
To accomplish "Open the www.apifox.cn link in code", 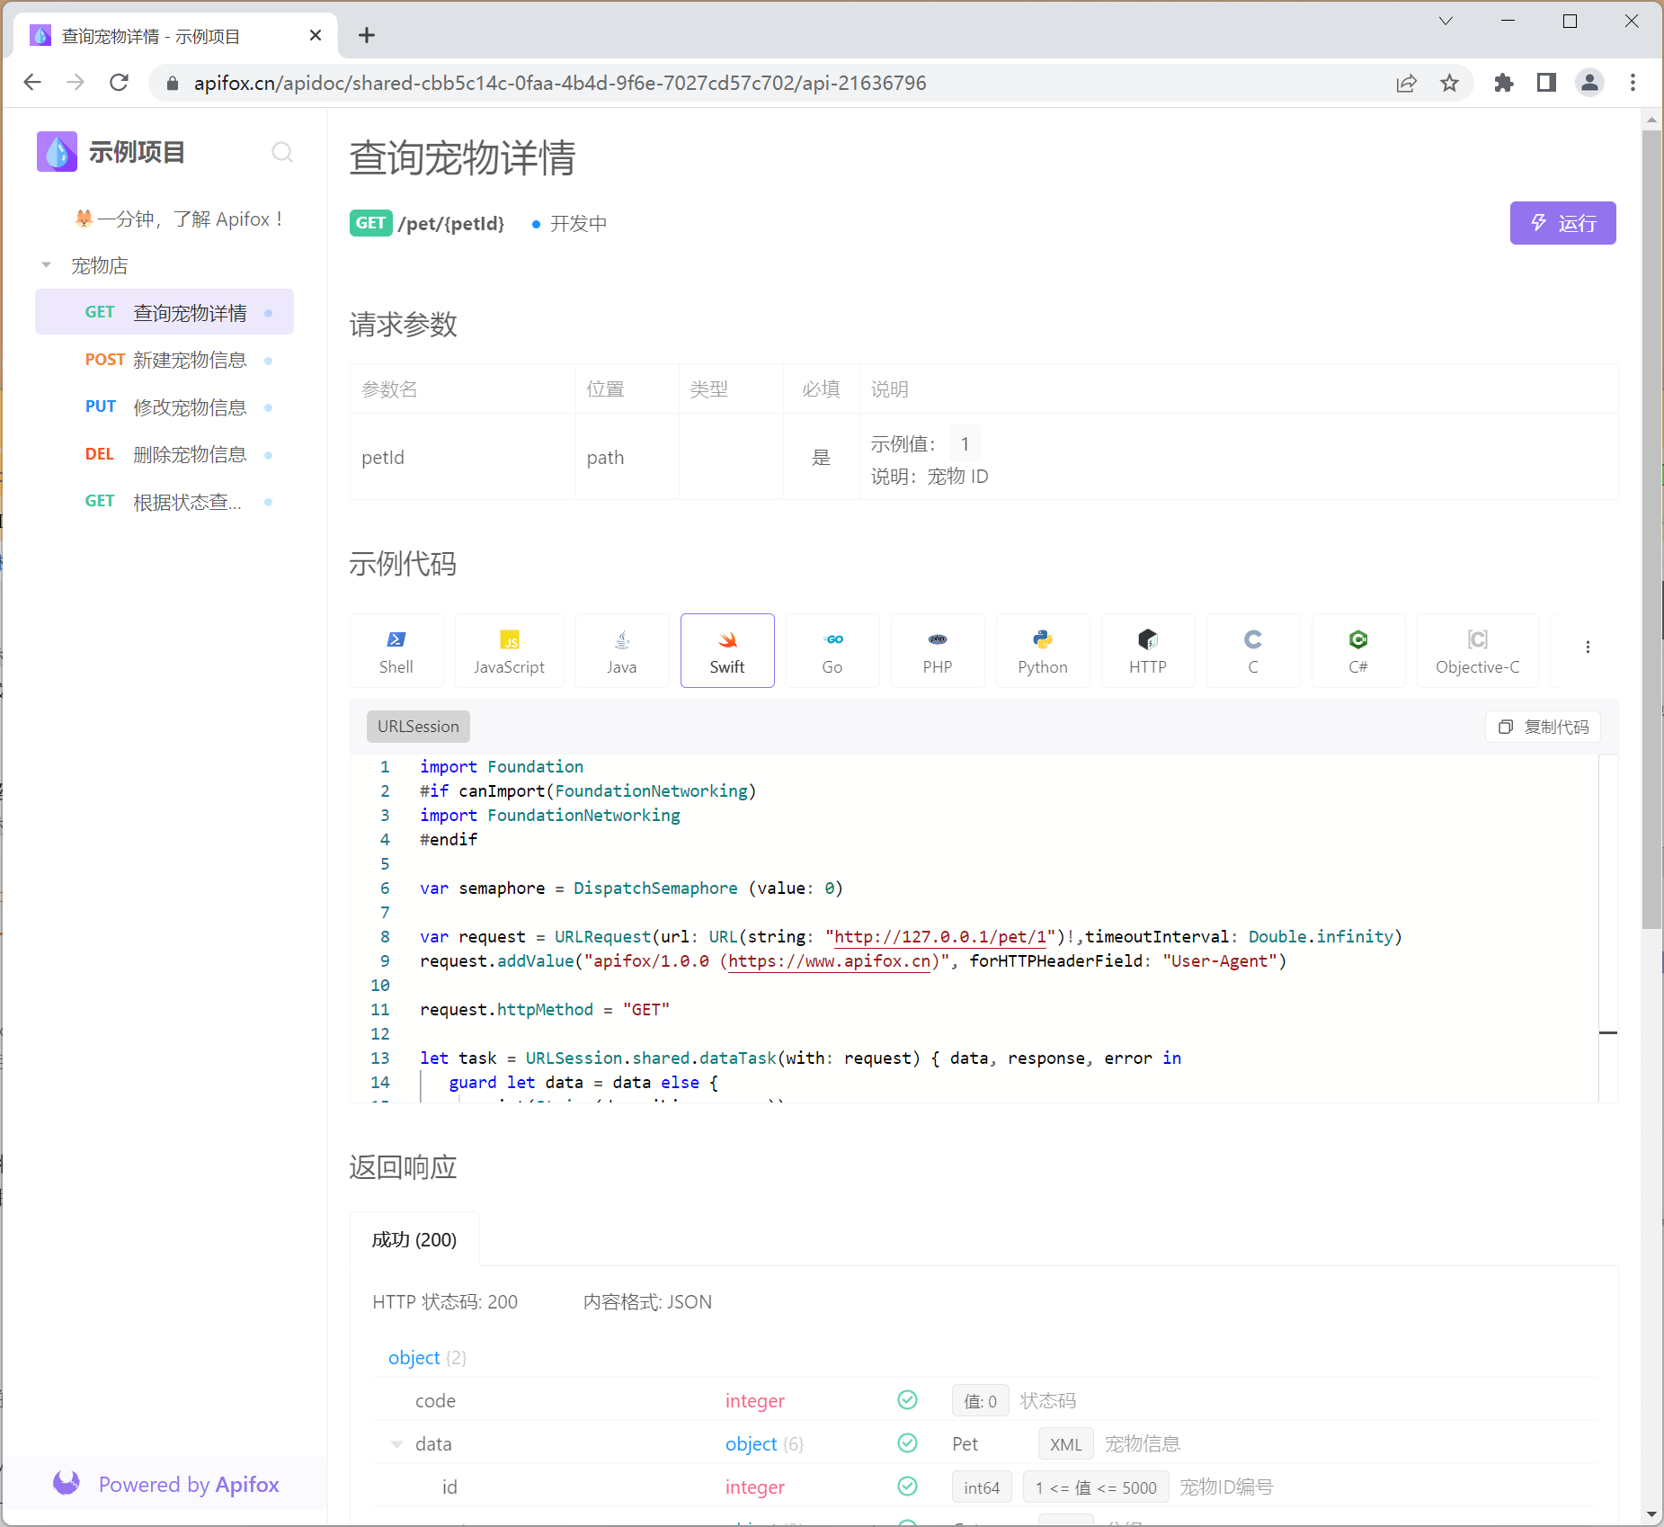I will (830, 960).
